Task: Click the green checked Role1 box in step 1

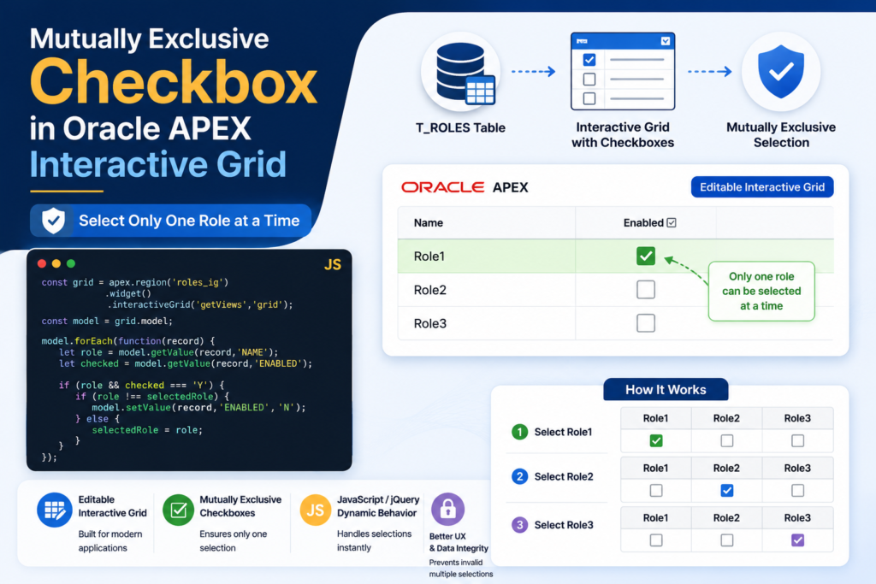Action: coord(656,441)
